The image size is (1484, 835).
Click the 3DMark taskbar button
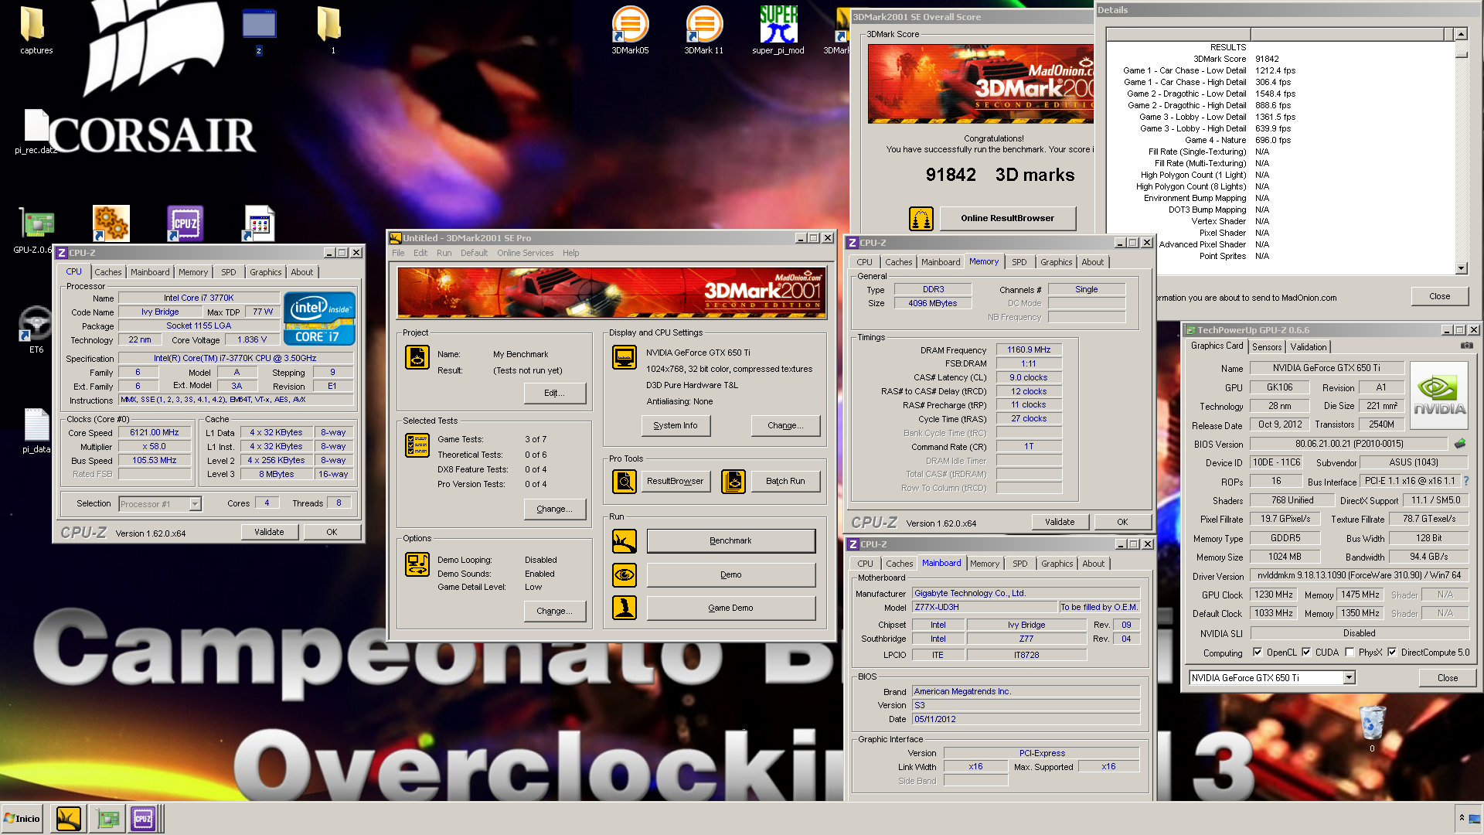(x=68, y=818)
